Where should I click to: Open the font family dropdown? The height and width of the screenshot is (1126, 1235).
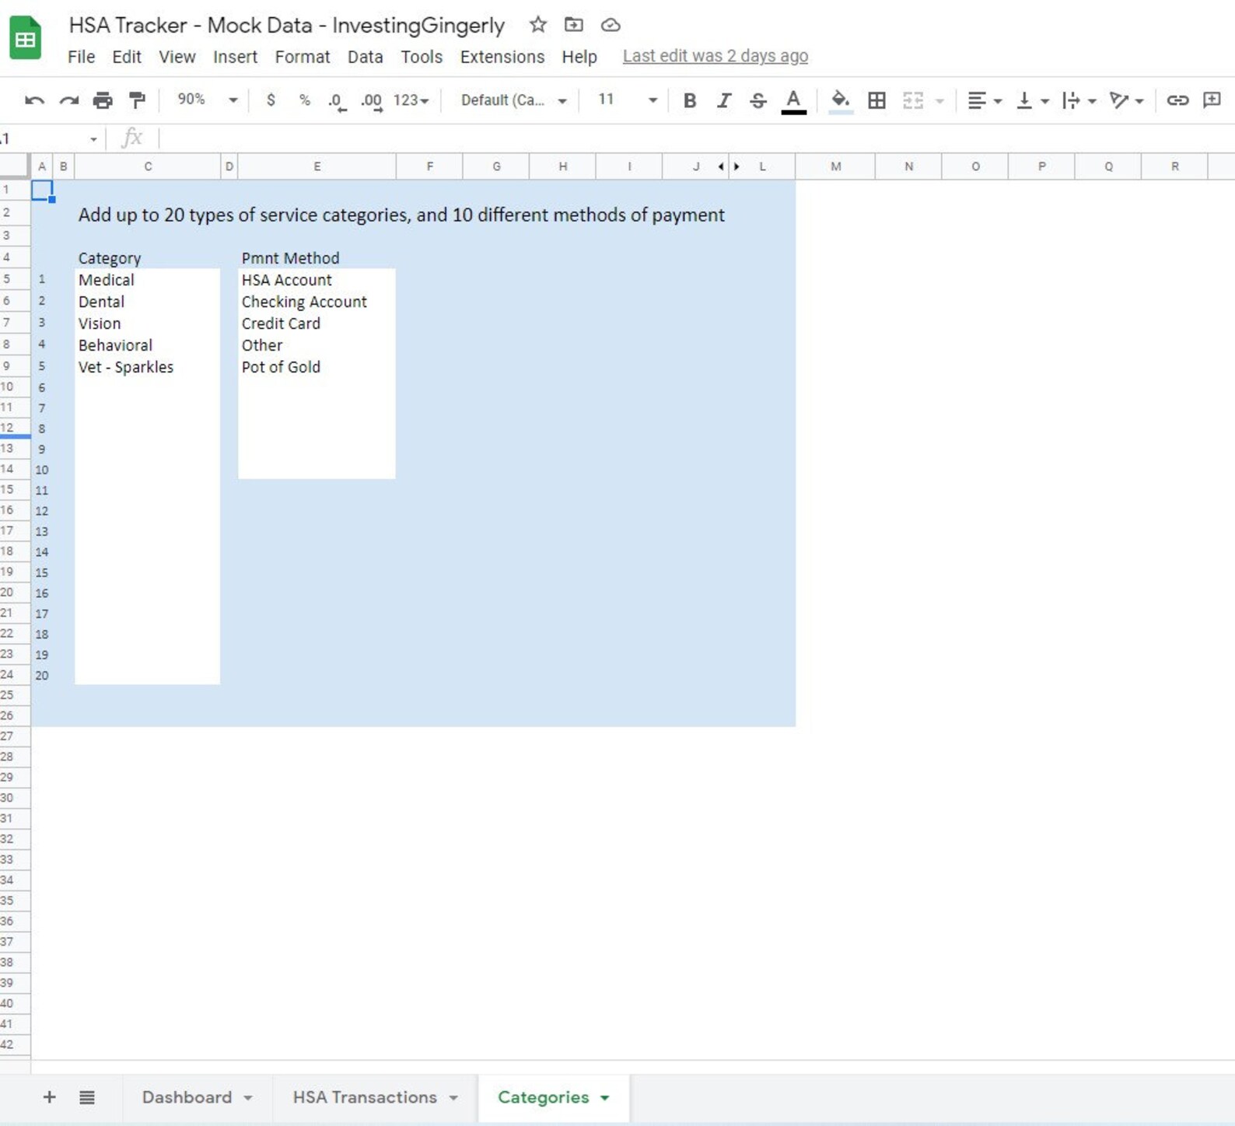tap(513, 100)
